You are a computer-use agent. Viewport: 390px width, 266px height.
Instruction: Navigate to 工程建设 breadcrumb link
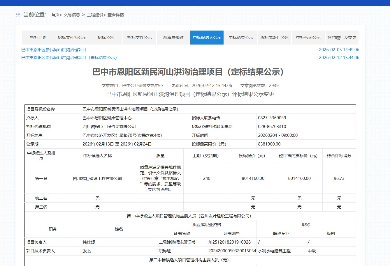click(x=95, y=15)
